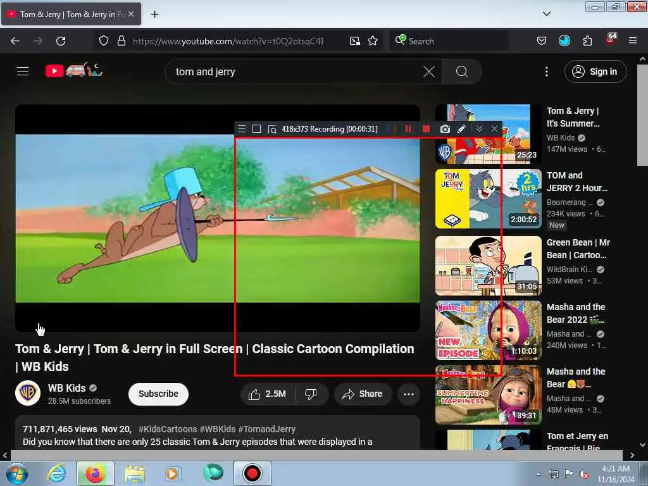Open the clock showing 4:21 AM
648x486 pixels.
point(616,474)
